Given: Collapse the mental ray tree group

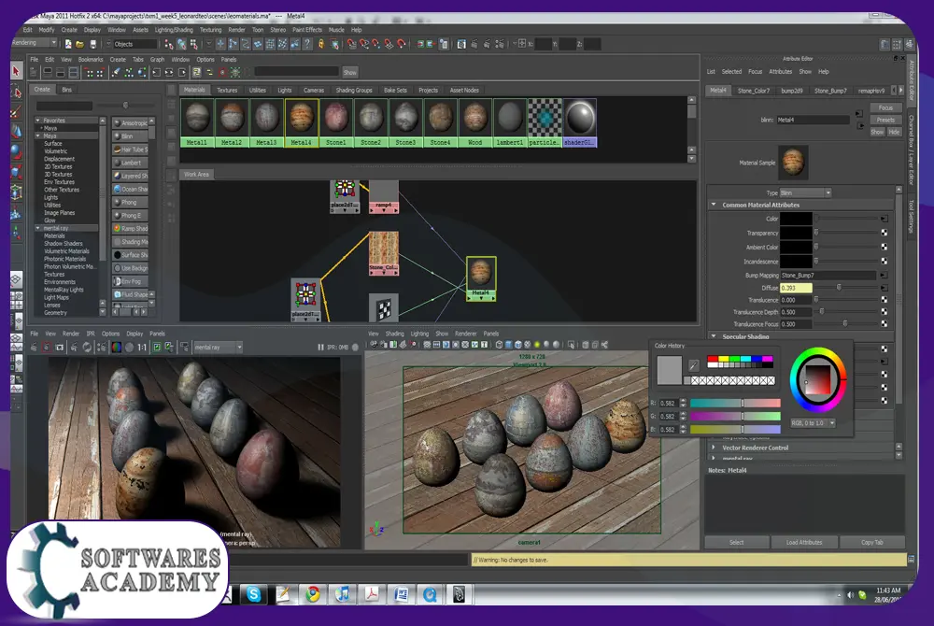Looking at the screenshot, I should pyautogui.click(x=37, y=228).
